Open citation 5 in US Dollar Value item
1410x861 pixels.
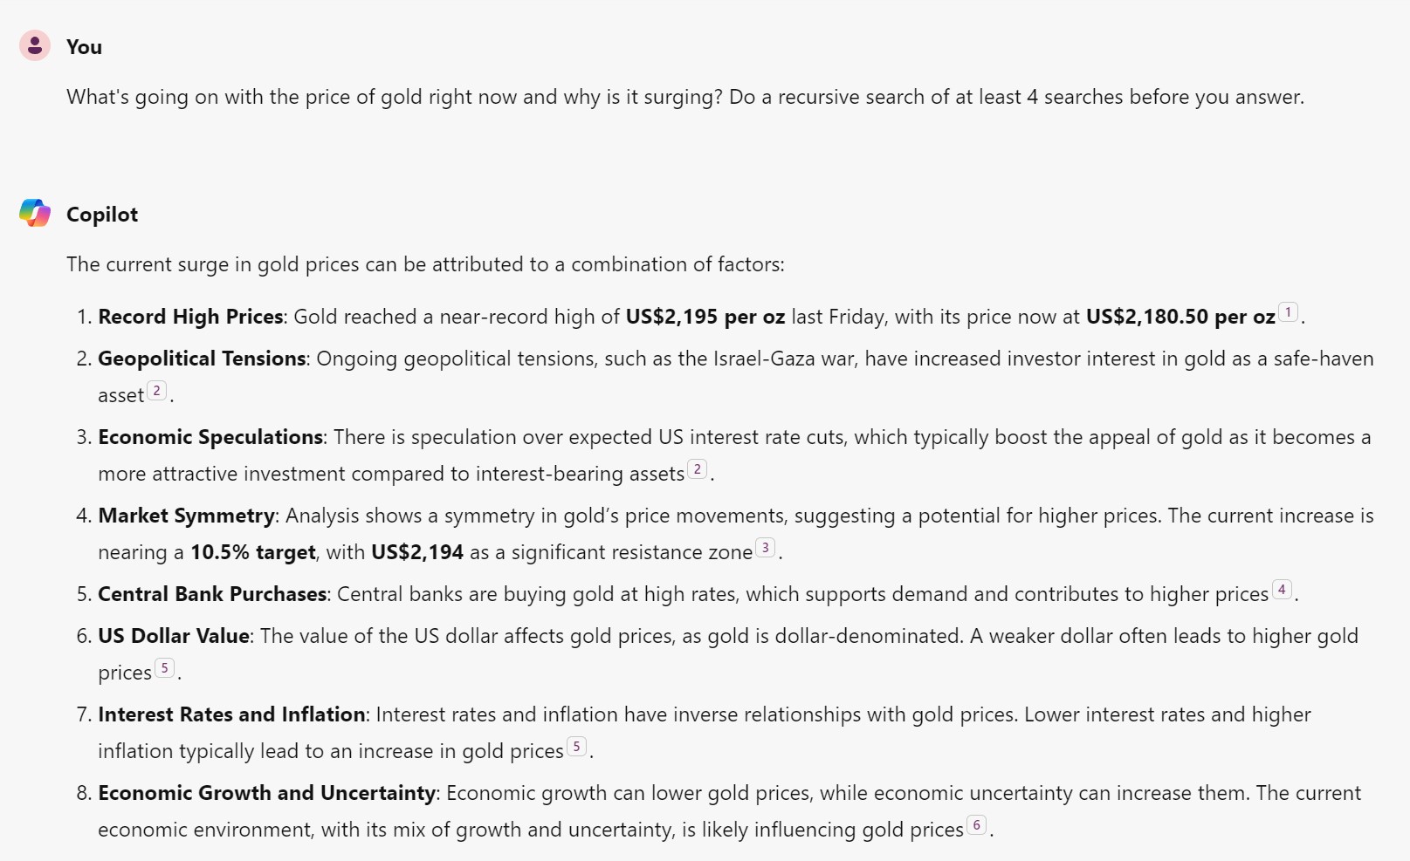[164, 668]
